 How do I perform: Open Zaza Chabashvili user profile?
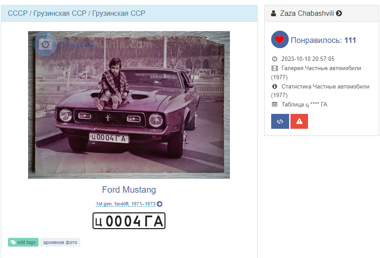click(307, 13)
